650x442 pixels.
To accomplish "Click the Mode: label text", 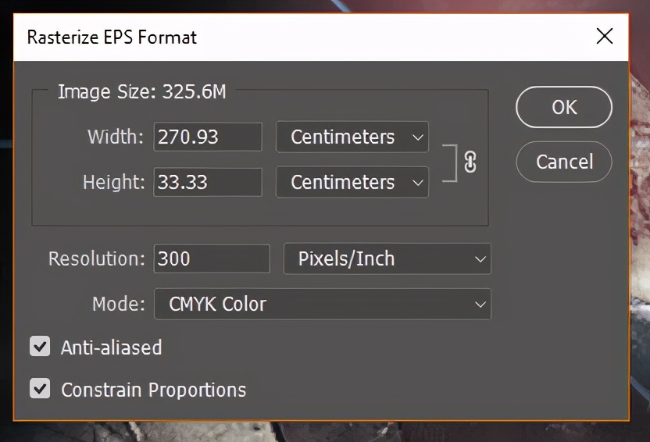I will tap(119, 304).
